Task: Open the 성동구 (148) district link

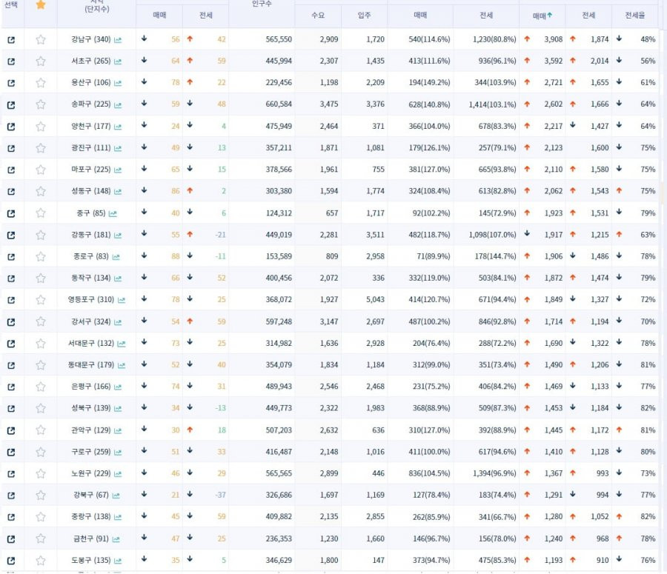Action: pyautogui.click(x=91, y=191)
